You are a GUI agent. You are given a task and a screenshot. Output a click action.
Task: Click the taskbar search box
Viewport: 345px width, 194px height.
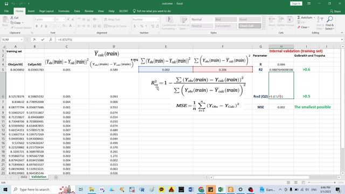coord(44,189)
